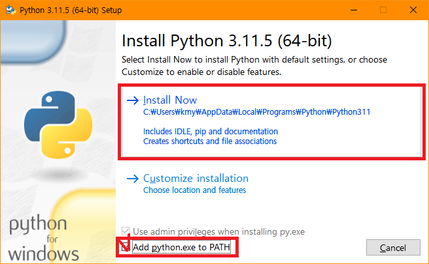Click the arrow icon beside Customize installation
The image size is (429, 264).
pyautogui.click(x=133, y=179)
